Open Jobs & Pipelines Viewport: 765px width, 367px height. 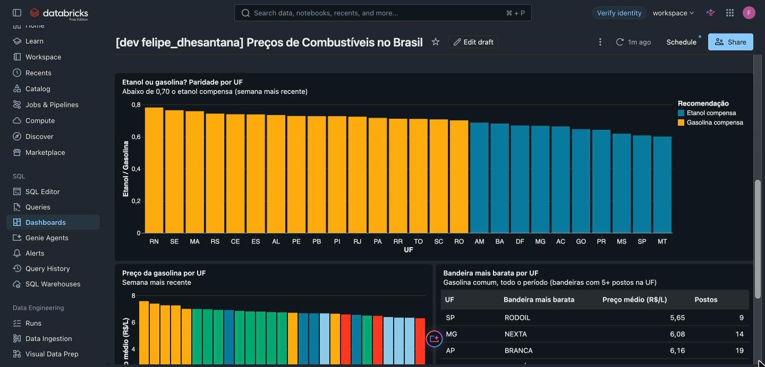pos(52,104)
